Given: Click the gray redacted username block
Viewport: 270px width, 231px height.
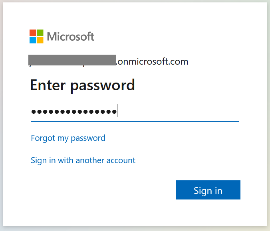Looking at the screenshot, I should pos(72,60).
